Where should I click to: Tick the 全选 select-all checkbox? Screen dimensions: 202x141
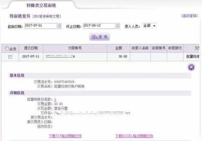click(7, 48)
